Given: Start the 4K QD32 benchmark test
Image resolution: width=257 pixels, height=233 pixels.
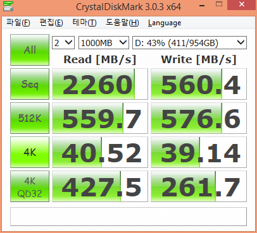Looking at the screenshot, I should coord(30,186).
